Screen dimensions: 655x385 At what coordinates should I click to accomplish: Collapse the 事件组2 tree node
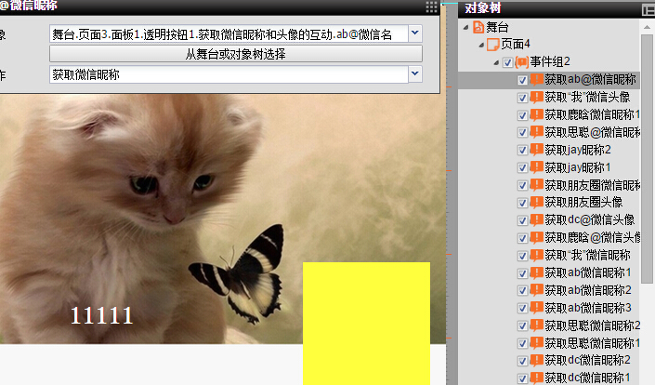pos(496,62)
